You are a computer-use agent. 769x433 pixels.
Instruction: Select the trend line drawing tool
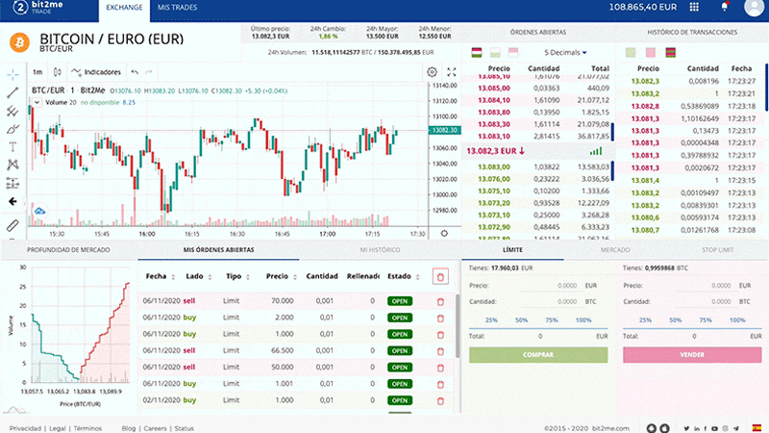pyautogui.click(x=12, y=92)
